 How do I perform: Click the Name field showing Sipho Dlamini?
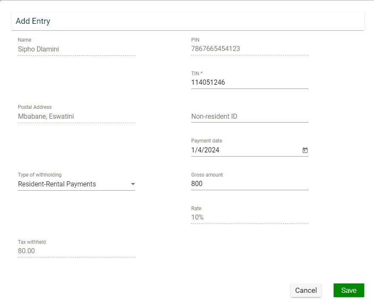tap(76, 49)
